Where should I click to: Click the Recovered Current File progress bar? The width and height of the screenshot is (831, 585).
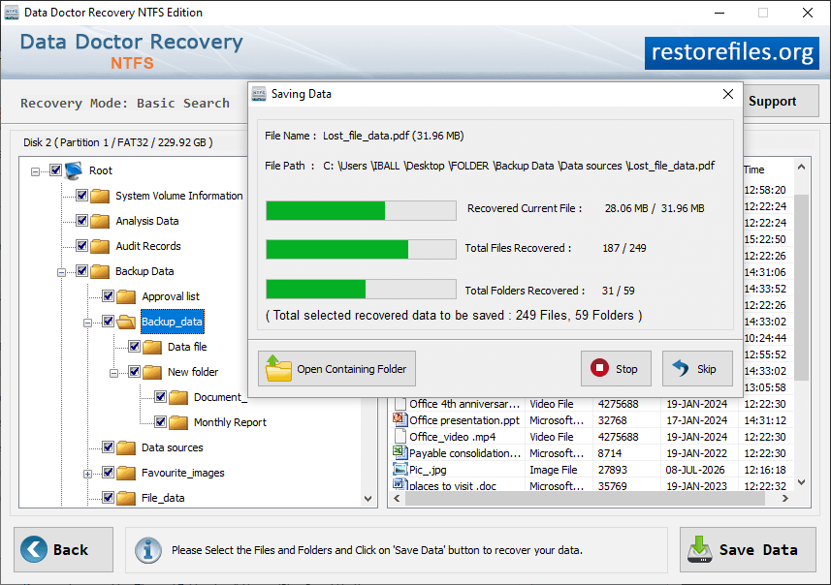click(x=361, y=210)
